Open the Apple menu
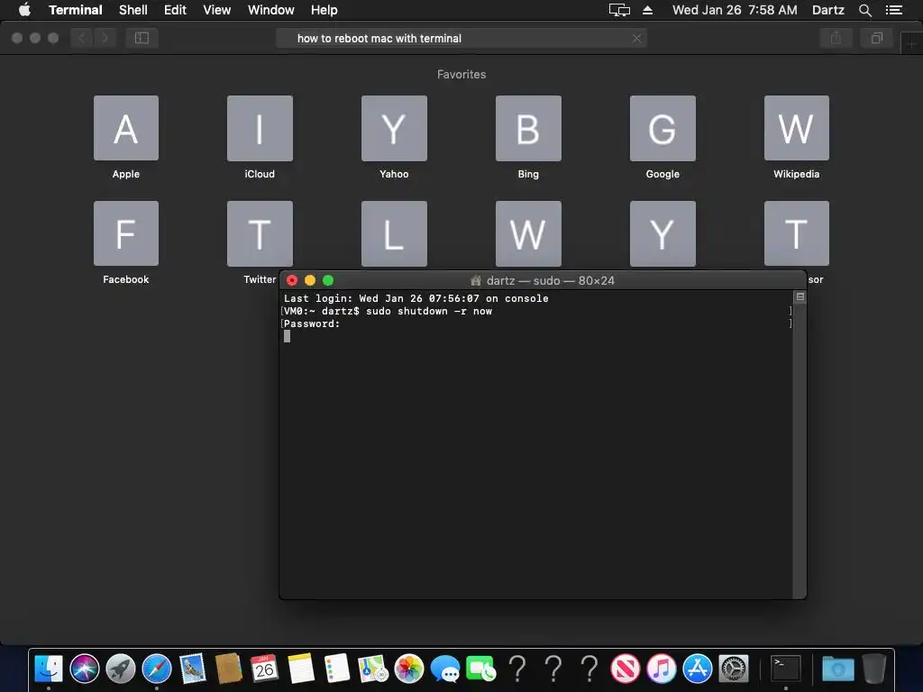 24,9
